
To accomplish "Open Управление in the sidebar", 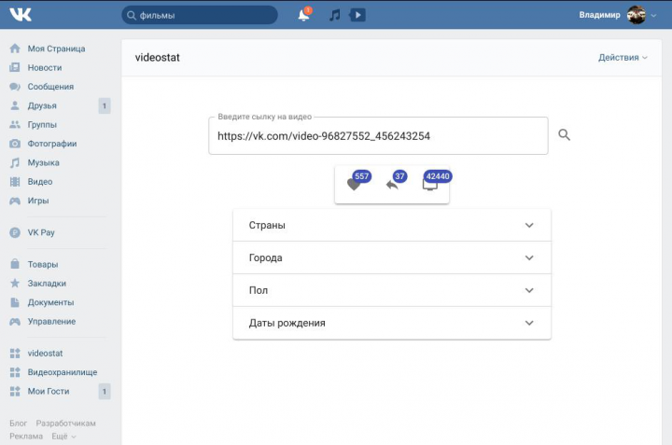I will click(x=51, y=321).
